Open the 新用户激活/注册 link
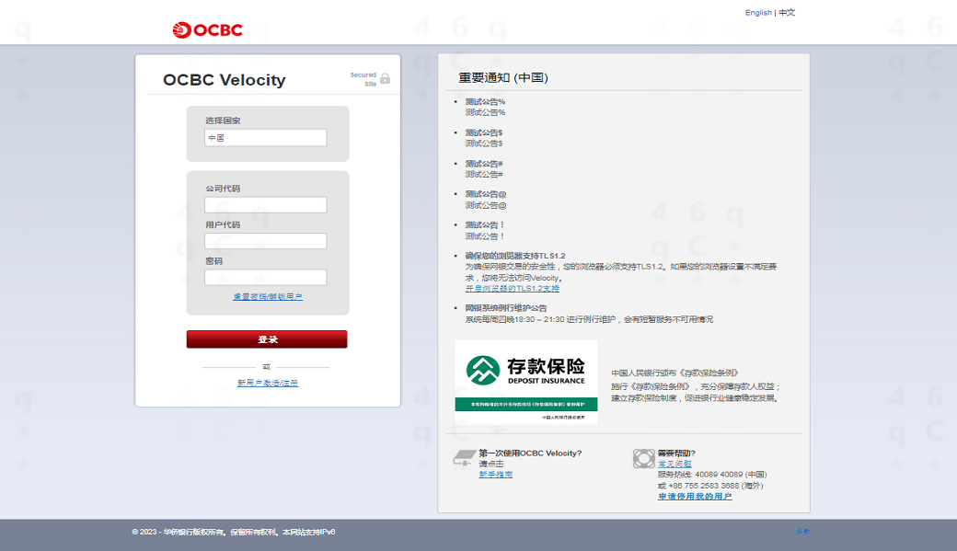The height and width of the screenshot is (551, 957). 268,383
